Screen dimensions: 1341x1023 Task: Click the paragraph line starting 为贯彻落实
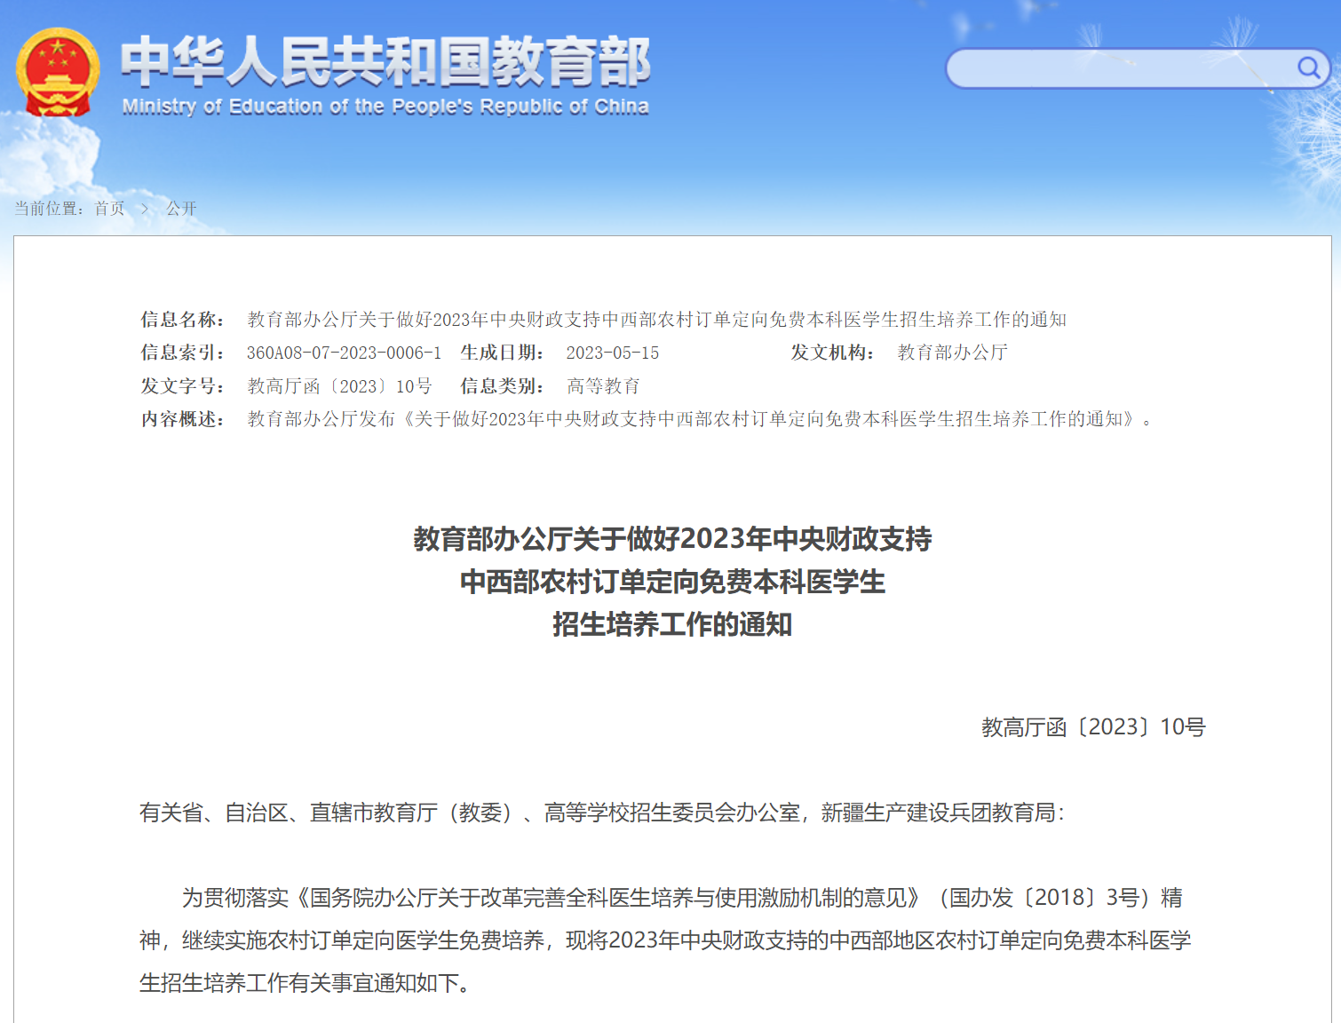click(682, 898)
